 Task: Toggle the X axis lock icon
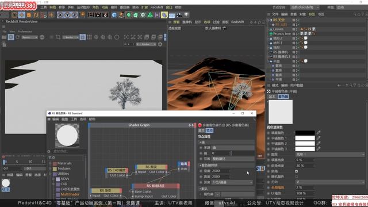pos(60,15)
